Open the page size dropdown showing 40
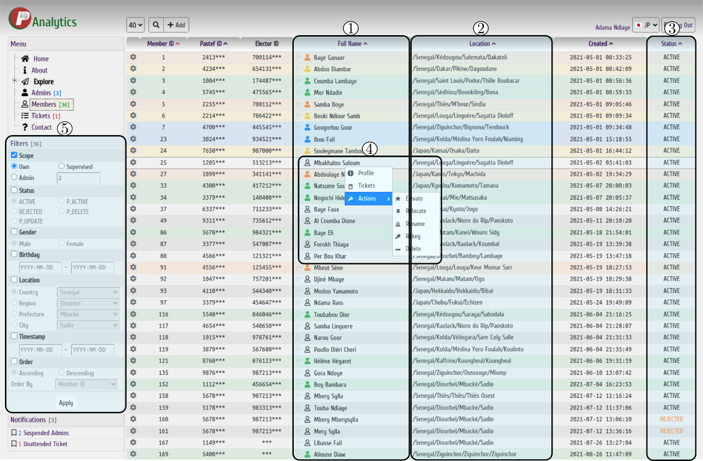The height and width of the screenshot is (461, 703). pos(136,25)
